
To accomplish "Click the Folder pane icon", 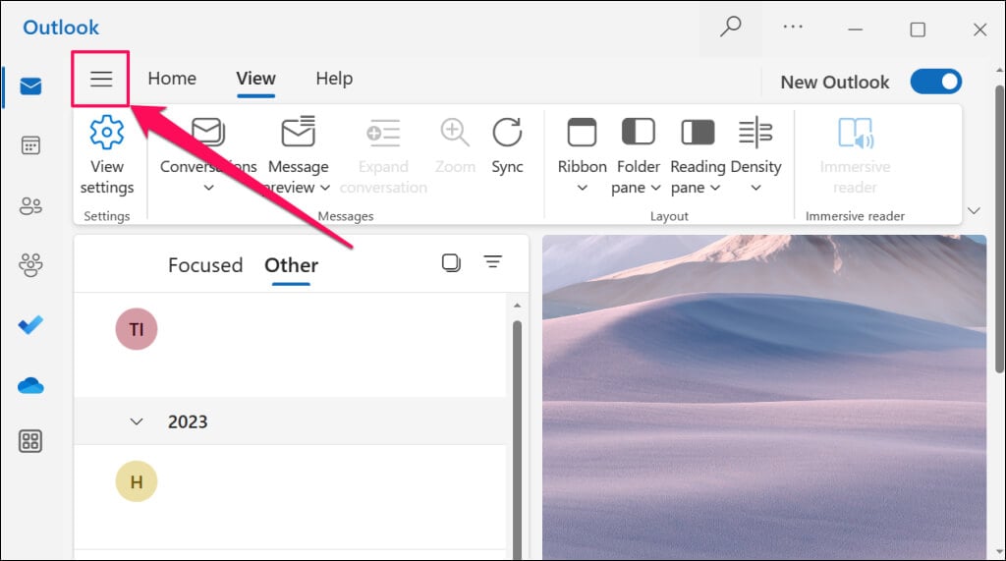I will (x=639, y=132).
